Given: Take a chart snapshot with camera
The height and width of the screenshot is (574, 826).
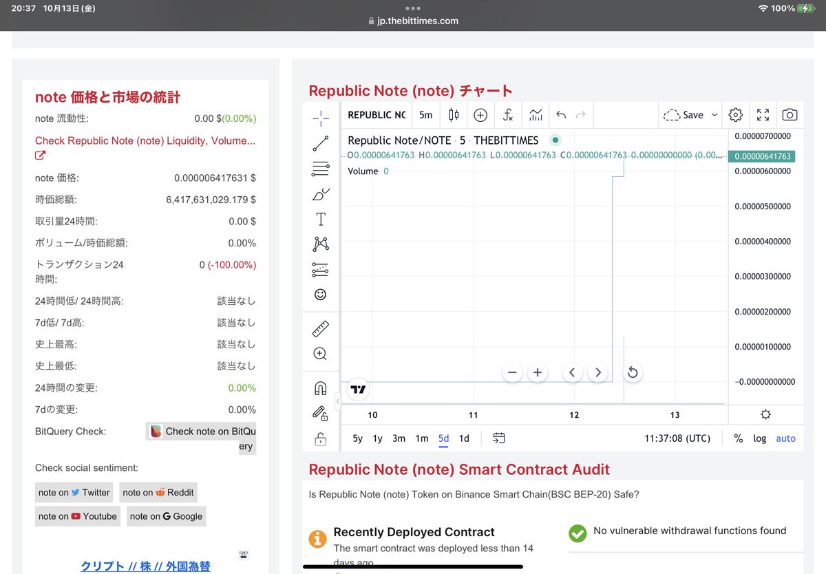Looking at the screenshot, I should tap(790, 115).
